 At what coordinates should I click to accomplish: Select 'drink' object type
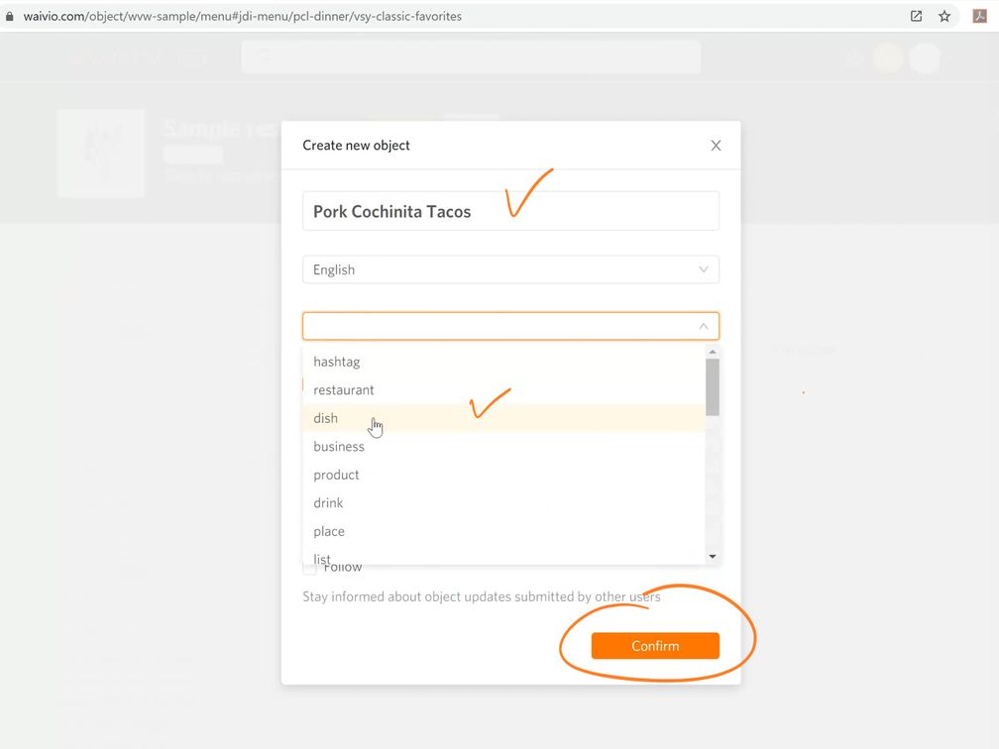(328, 503)
